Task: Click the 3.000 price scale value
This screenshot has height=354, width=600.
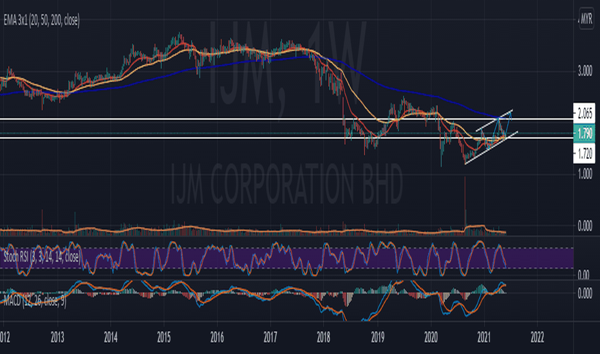Action: pyautogui.click(x=585, y=71)
